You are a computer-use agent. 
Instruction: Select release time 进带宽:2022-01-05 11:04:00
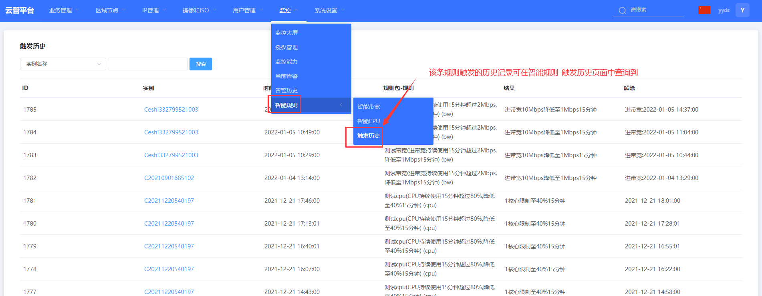pos(661,132)
